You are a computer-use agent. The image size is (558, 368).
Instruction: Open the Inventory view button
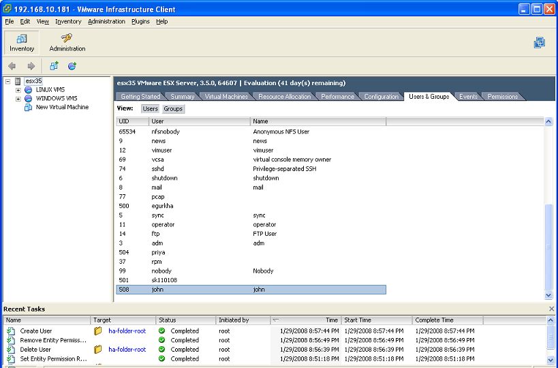(22, 42)
